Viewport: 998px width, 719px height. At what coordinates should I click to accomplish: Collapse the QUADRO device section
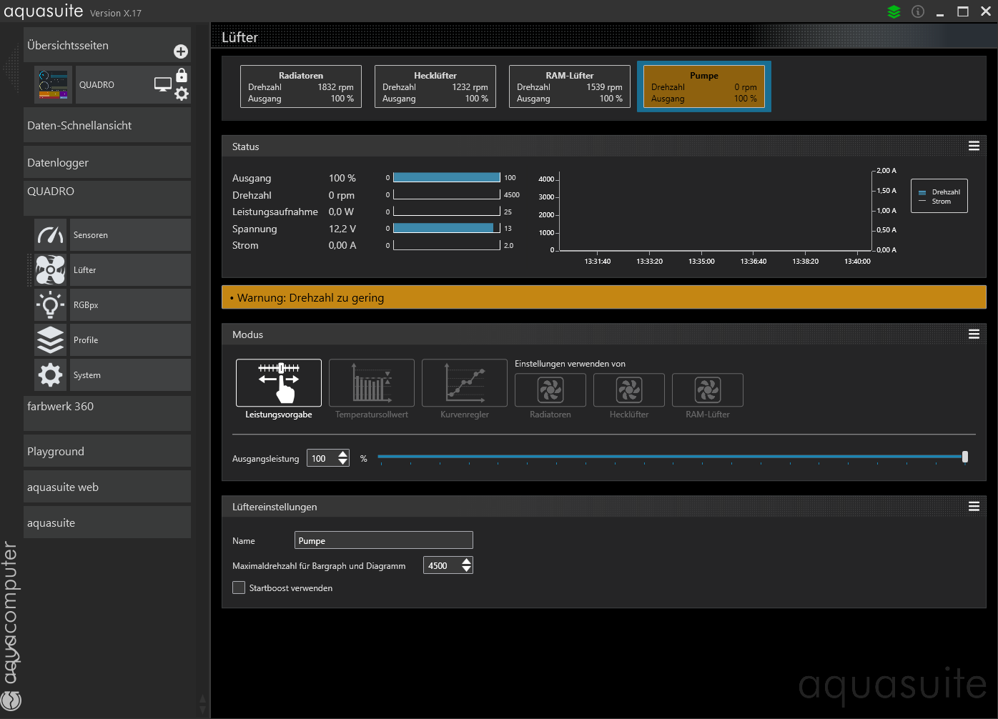(x=107, y=198)
